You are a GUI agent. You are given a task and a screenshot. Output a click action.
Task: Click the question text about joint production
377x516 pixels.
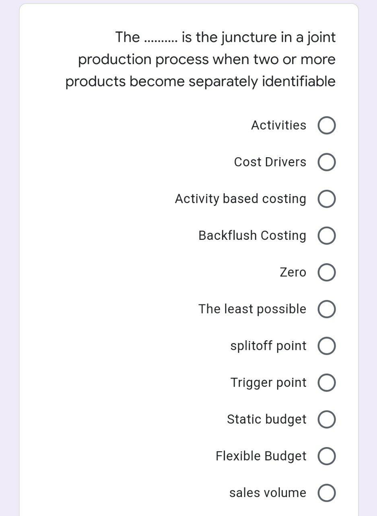coord(200,59)
